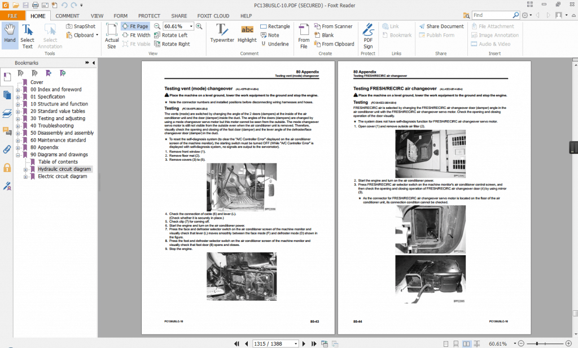The width and height of the screenshot is (578, 348).
Task: Expand the 10 Structure and function bookmark
Action: point(17,104)
